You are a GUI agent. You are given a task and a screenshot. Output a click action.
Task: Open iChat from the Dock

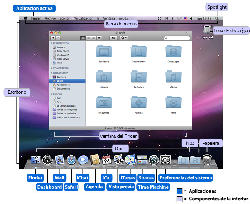[83, 160]
